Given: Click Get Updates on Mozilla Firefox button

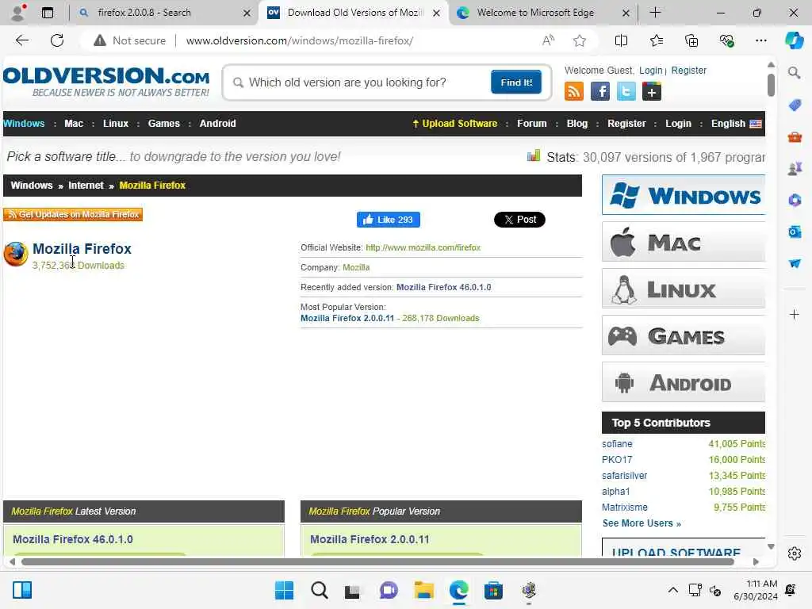Looking at the screenshot, I should tap(73, 214).
